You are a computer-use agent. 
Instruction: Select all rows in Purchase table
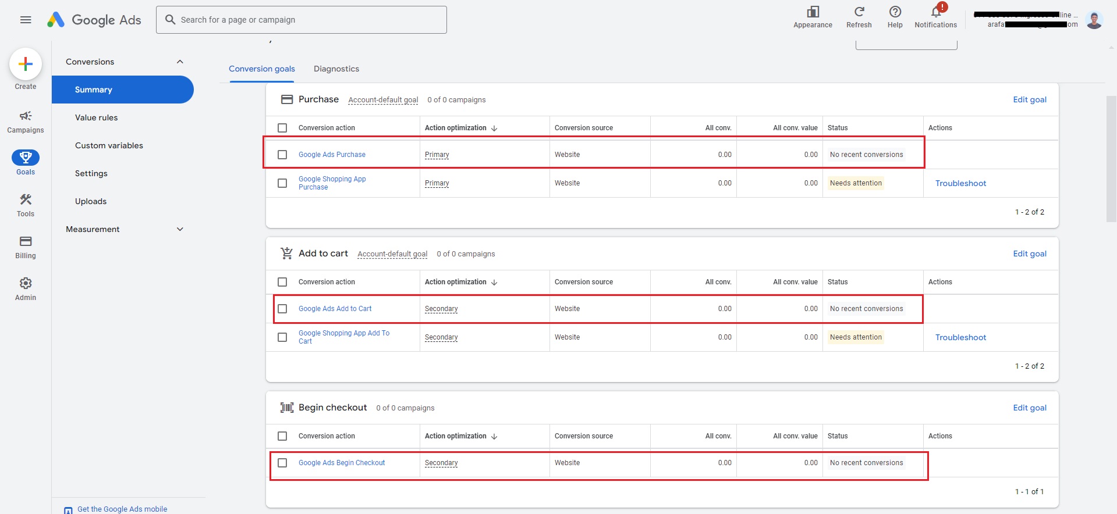[x=282, y=128]
